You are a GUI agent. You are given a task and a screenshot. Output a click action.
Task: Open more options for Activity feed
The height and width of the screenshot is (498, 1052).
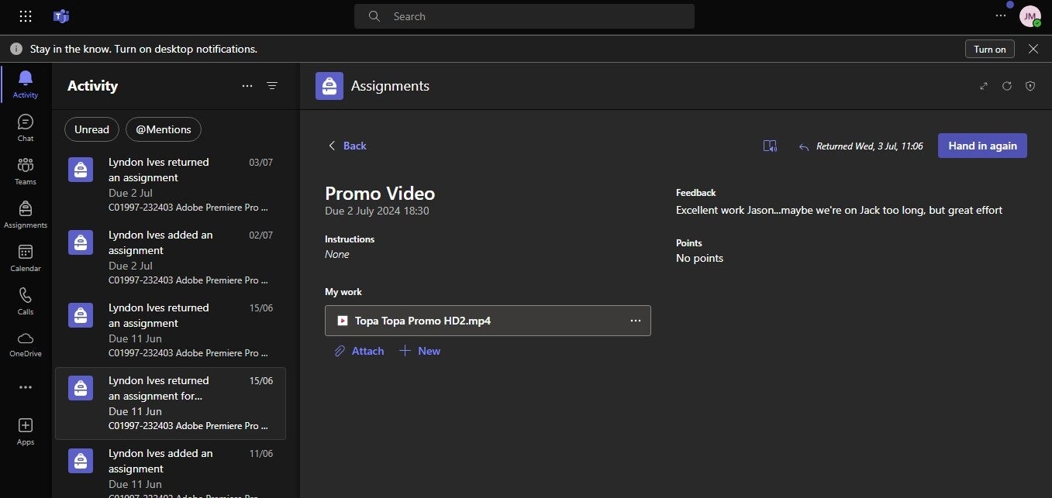pos(247,86)
